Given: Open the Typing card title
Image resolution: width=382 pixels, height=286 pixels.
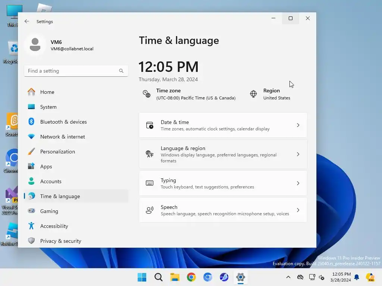Looking at the screenshot, I should point(168,180).
